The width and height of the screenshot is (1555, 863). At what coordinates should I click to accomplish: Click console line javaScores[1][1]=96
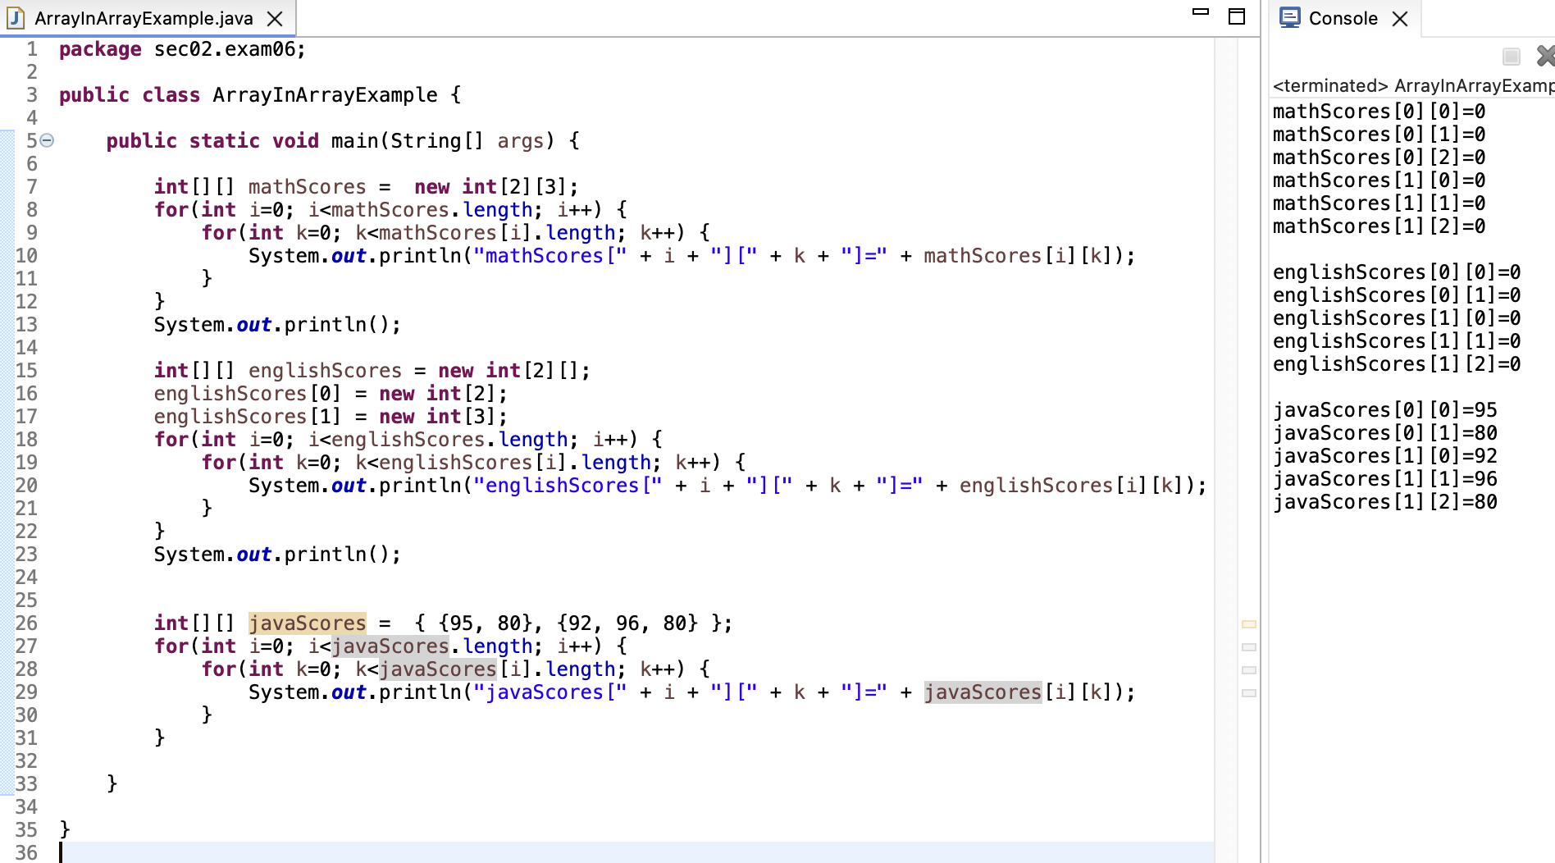tap(1385, 479)
